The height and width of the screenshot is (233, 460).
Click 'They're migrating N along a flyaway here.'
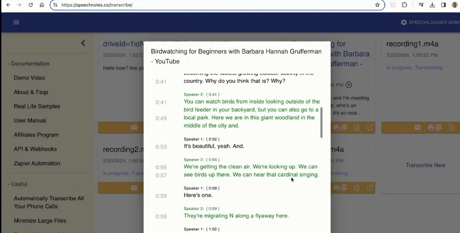pos(236,216)
